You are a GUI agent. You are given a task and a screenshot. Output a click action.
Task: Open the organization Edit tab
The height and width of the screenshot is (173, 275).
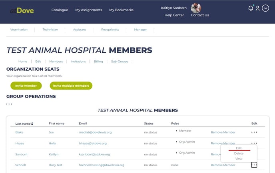(x=38, y=62)
